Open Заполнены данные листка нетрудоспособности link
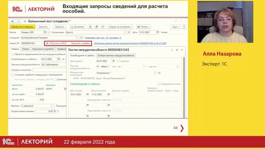 [130, 43]
